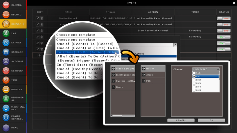Open the Export section icon

(6, 43)
